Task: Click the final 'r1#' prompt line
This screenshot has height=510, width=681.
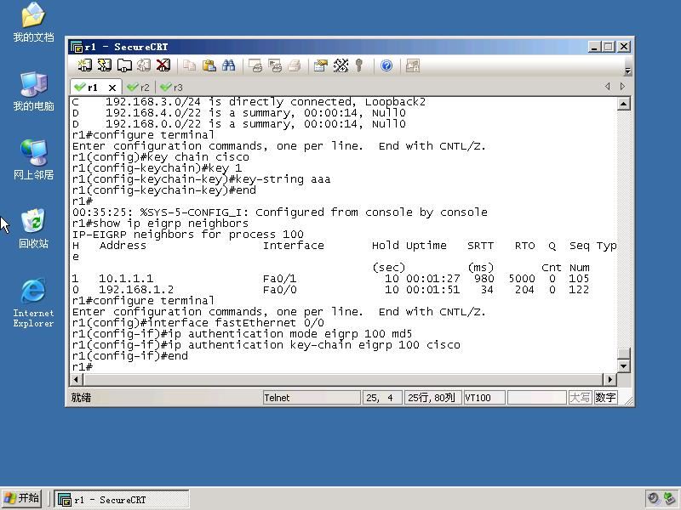Action: click(x=83, y=367)
